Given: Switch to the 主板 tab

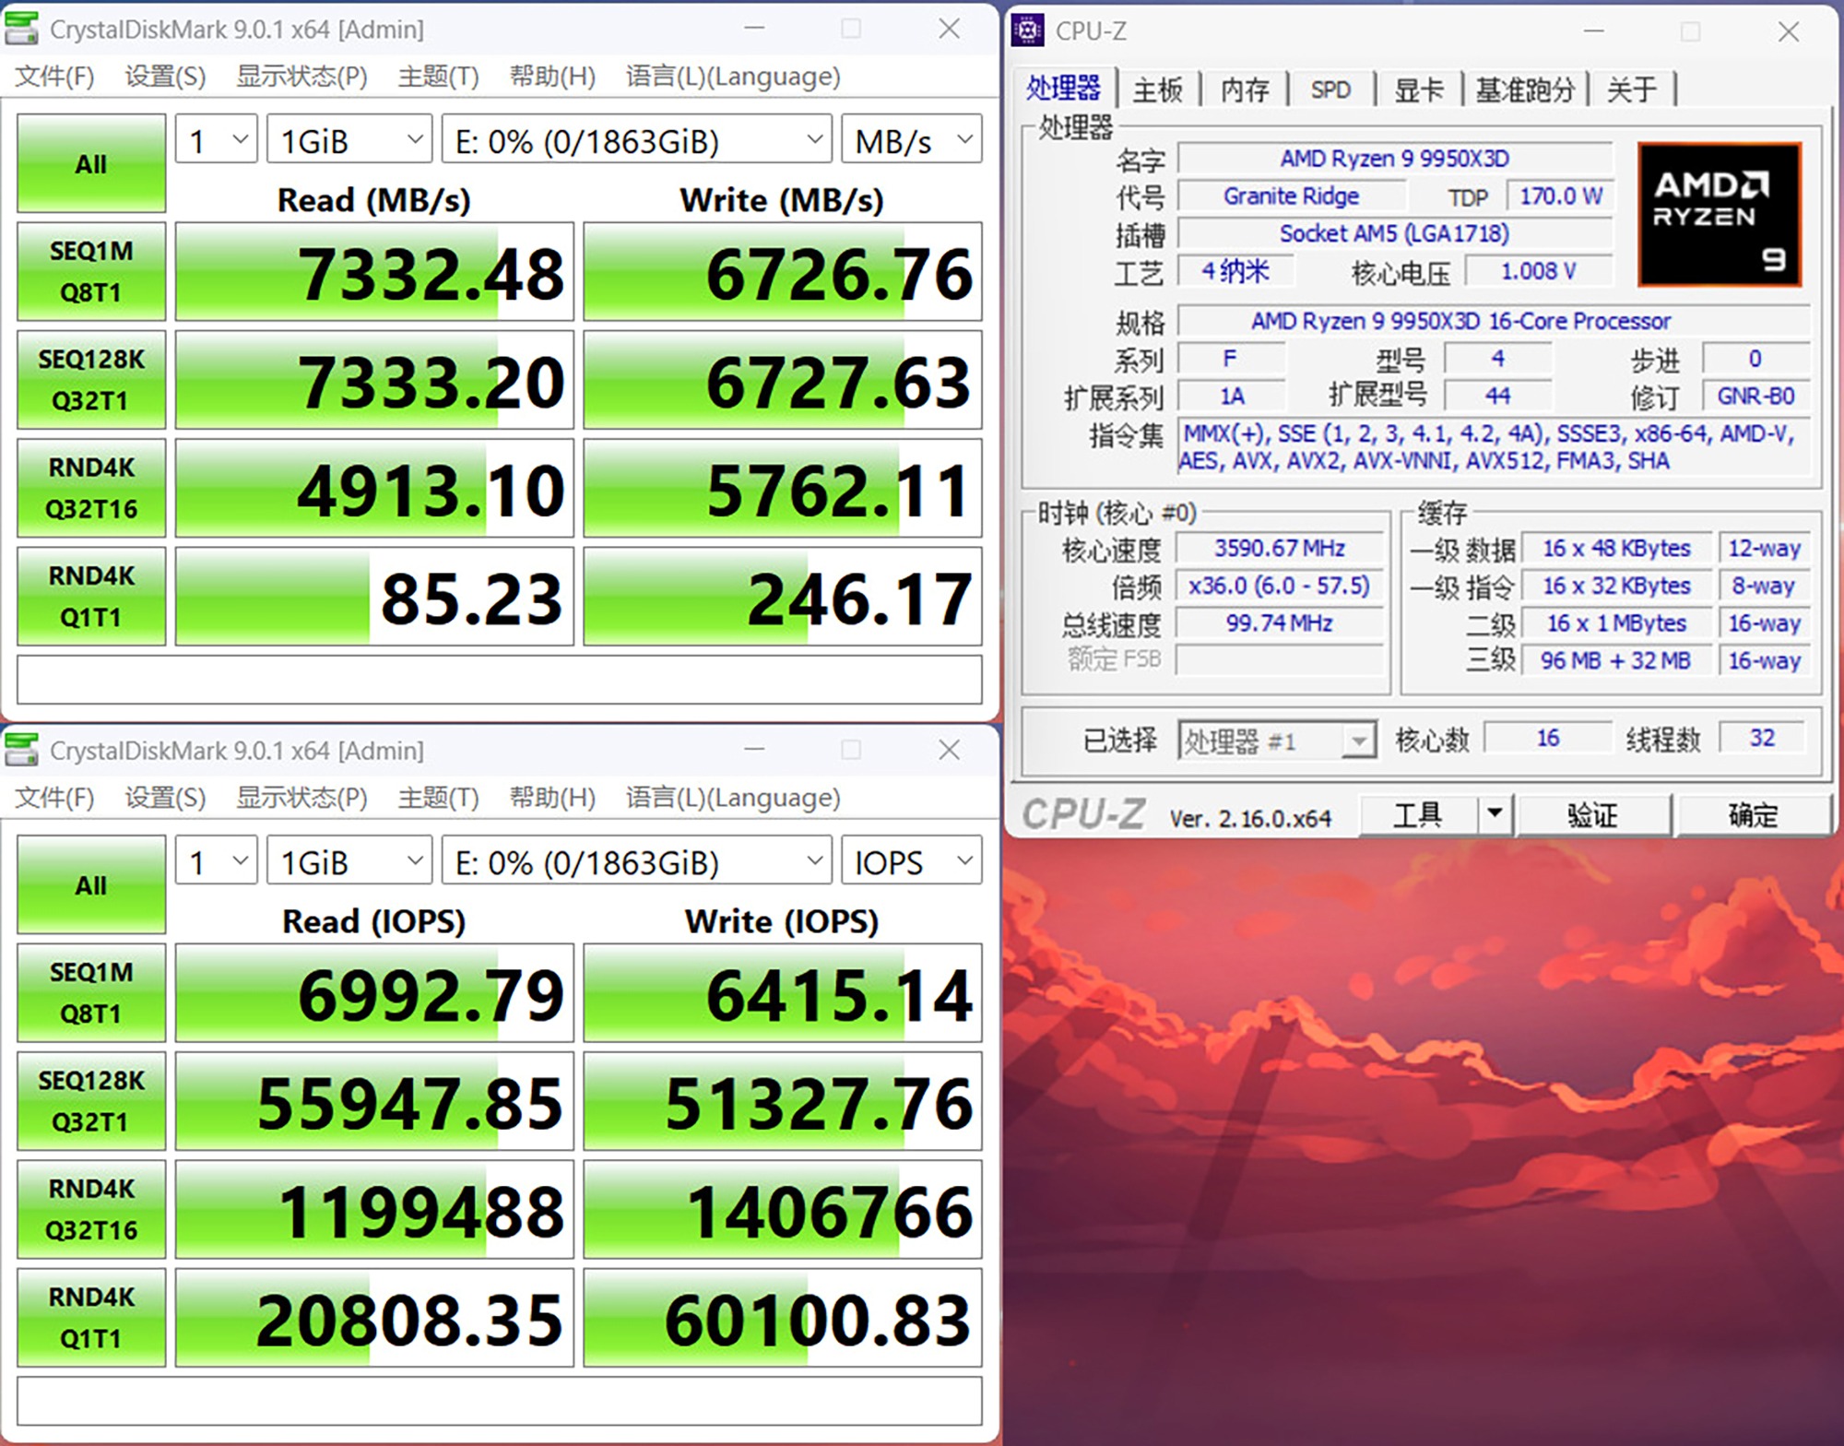Looking at the screenshot, I should coord(1157,89).
